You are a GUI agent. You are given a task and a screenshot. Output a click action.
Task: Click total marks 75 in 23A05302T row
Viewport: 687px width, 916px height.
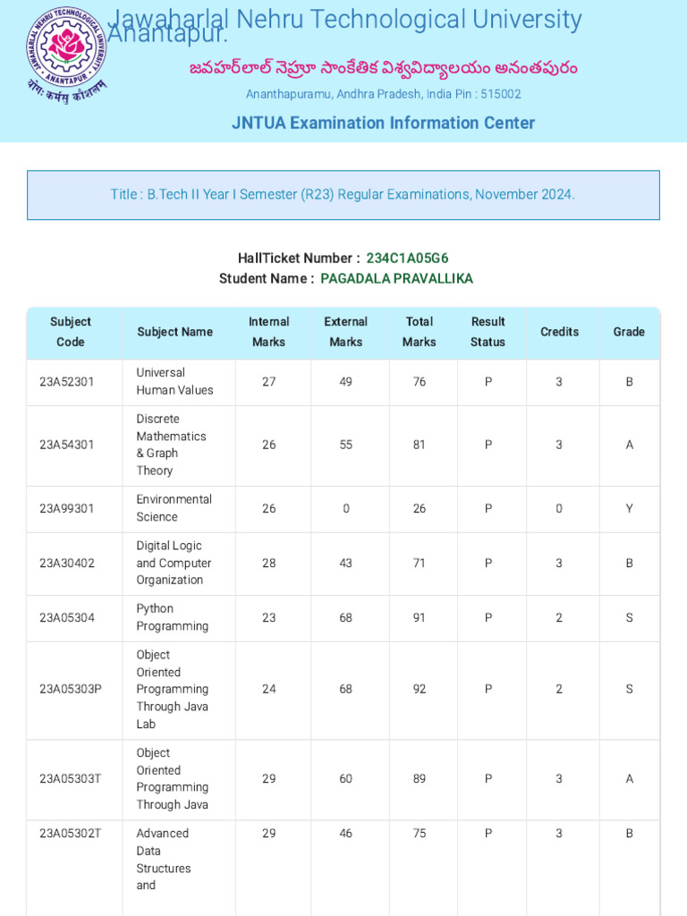coord(420,834)
